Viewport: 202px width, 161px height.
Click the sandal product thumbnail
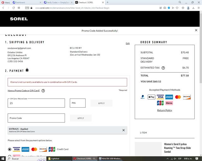point(148,149)
